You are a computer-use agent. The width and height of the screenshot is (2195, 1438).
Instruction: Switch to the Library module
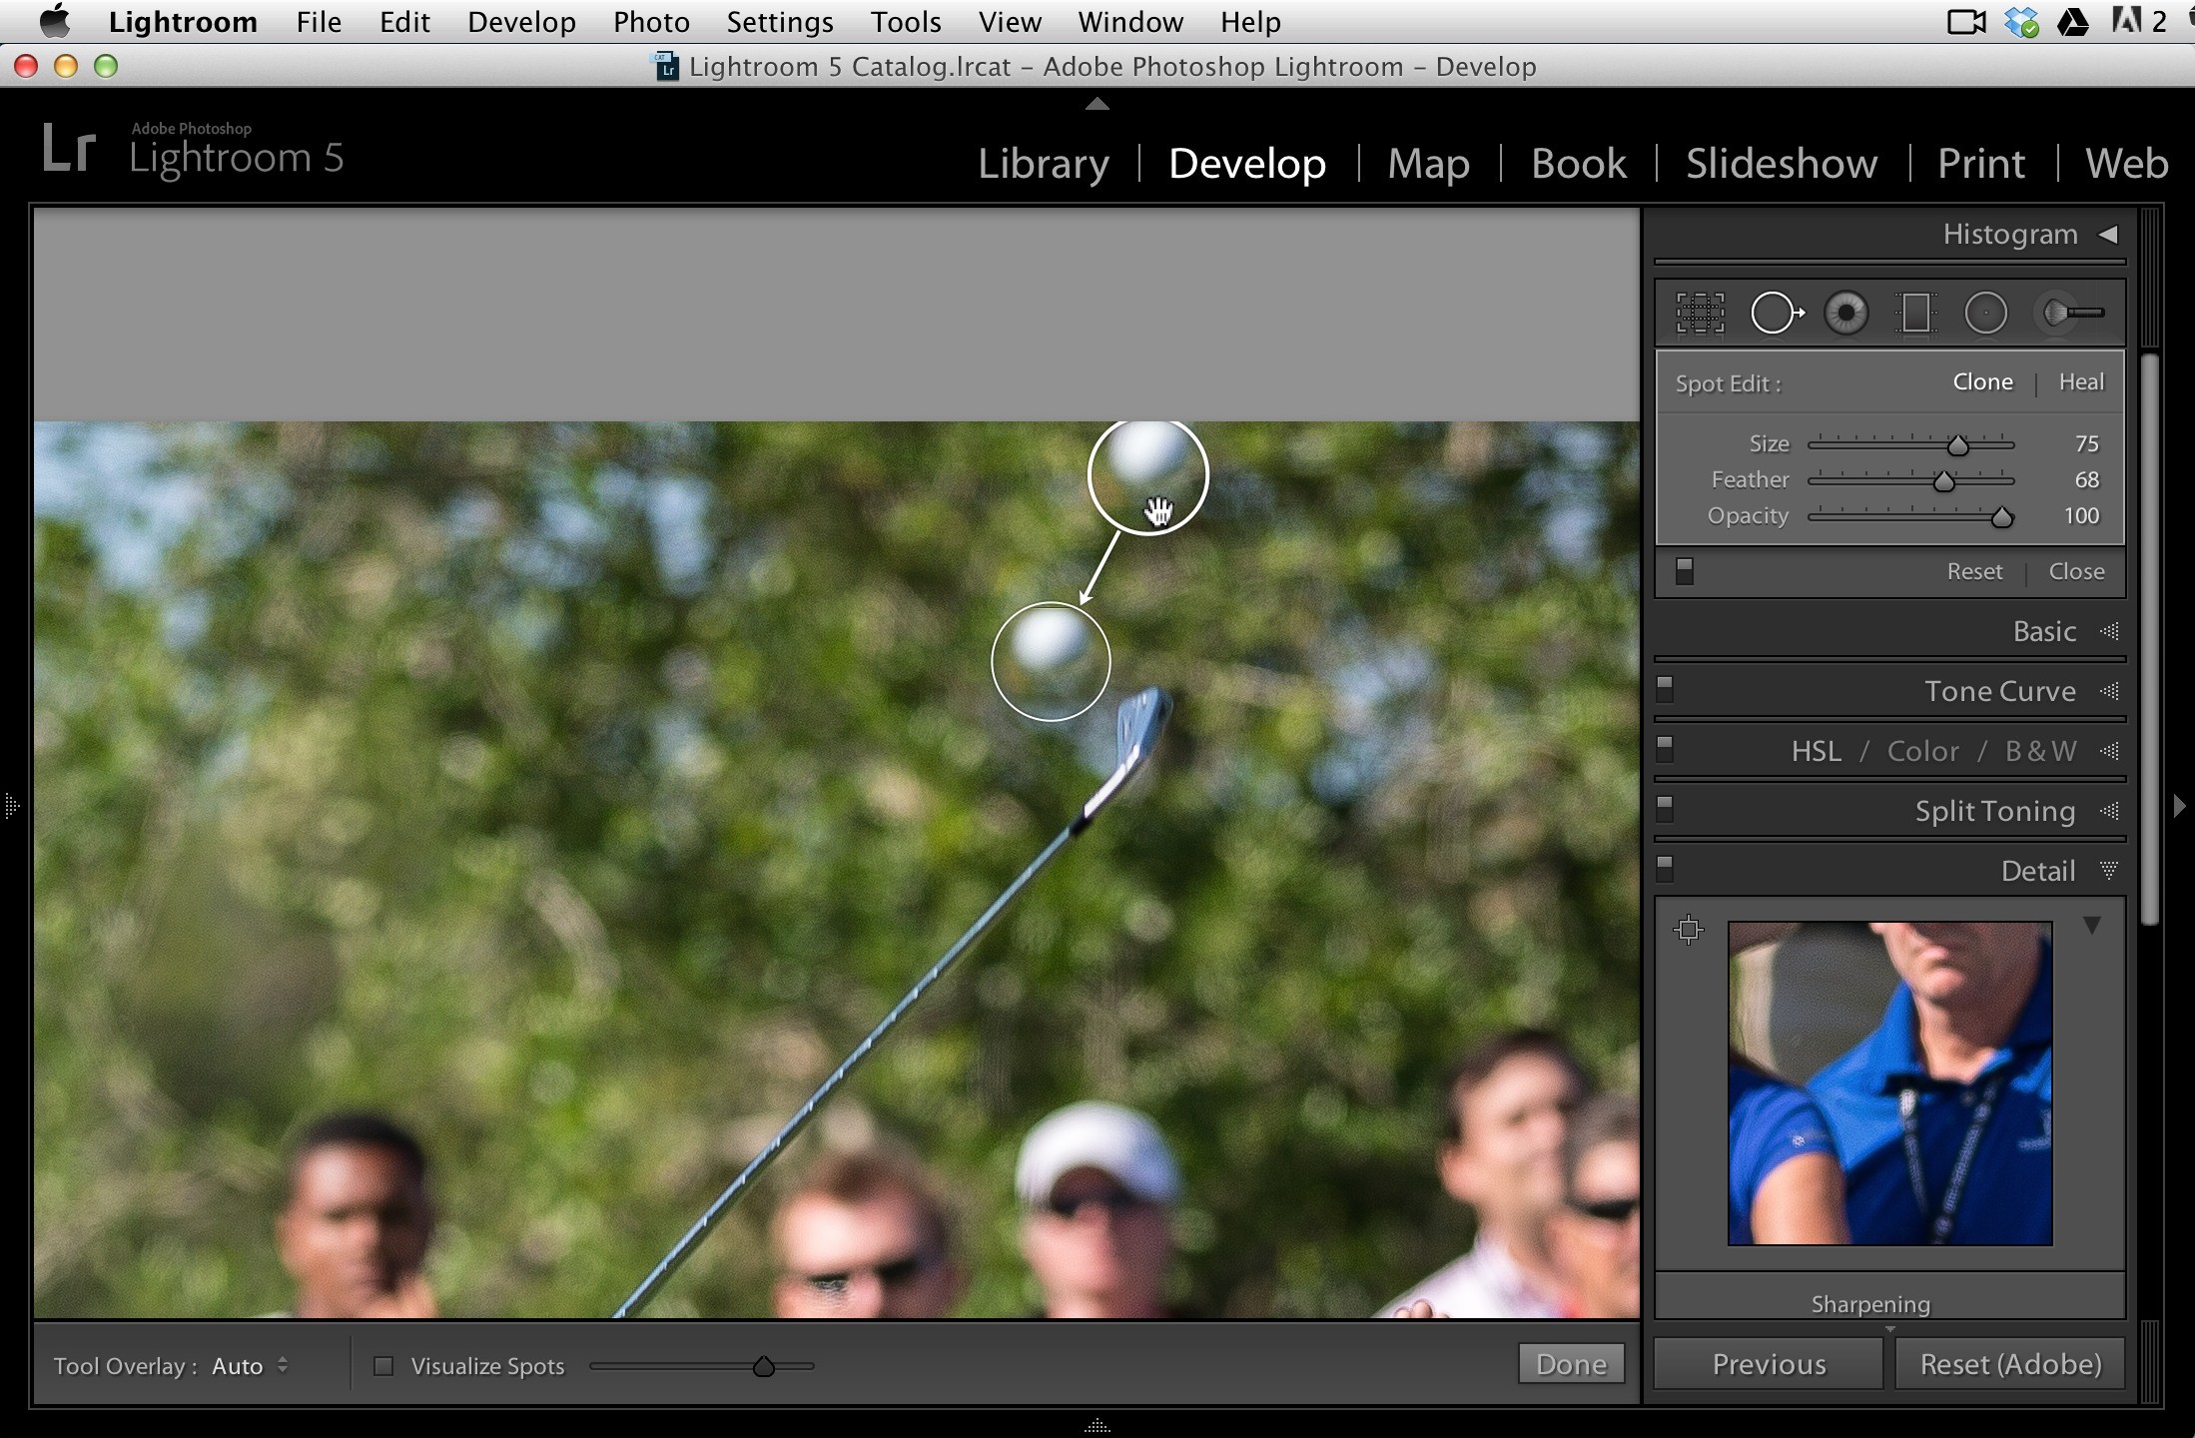(x=1044, y=163)
